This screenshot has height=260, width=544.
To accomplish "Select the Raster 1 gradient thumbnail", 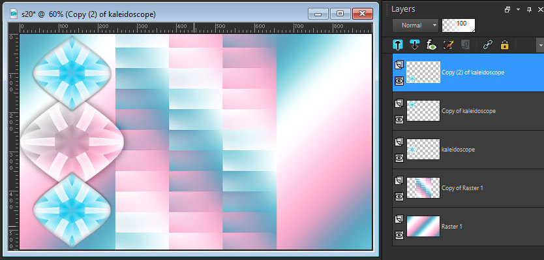I will (x=423, y=226).
